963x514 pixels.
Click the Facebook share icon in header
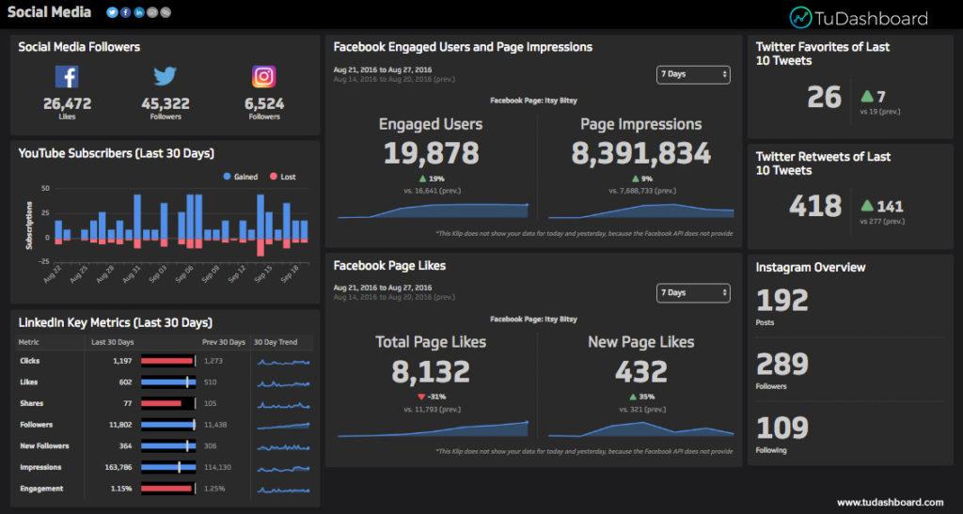[126, 12]
